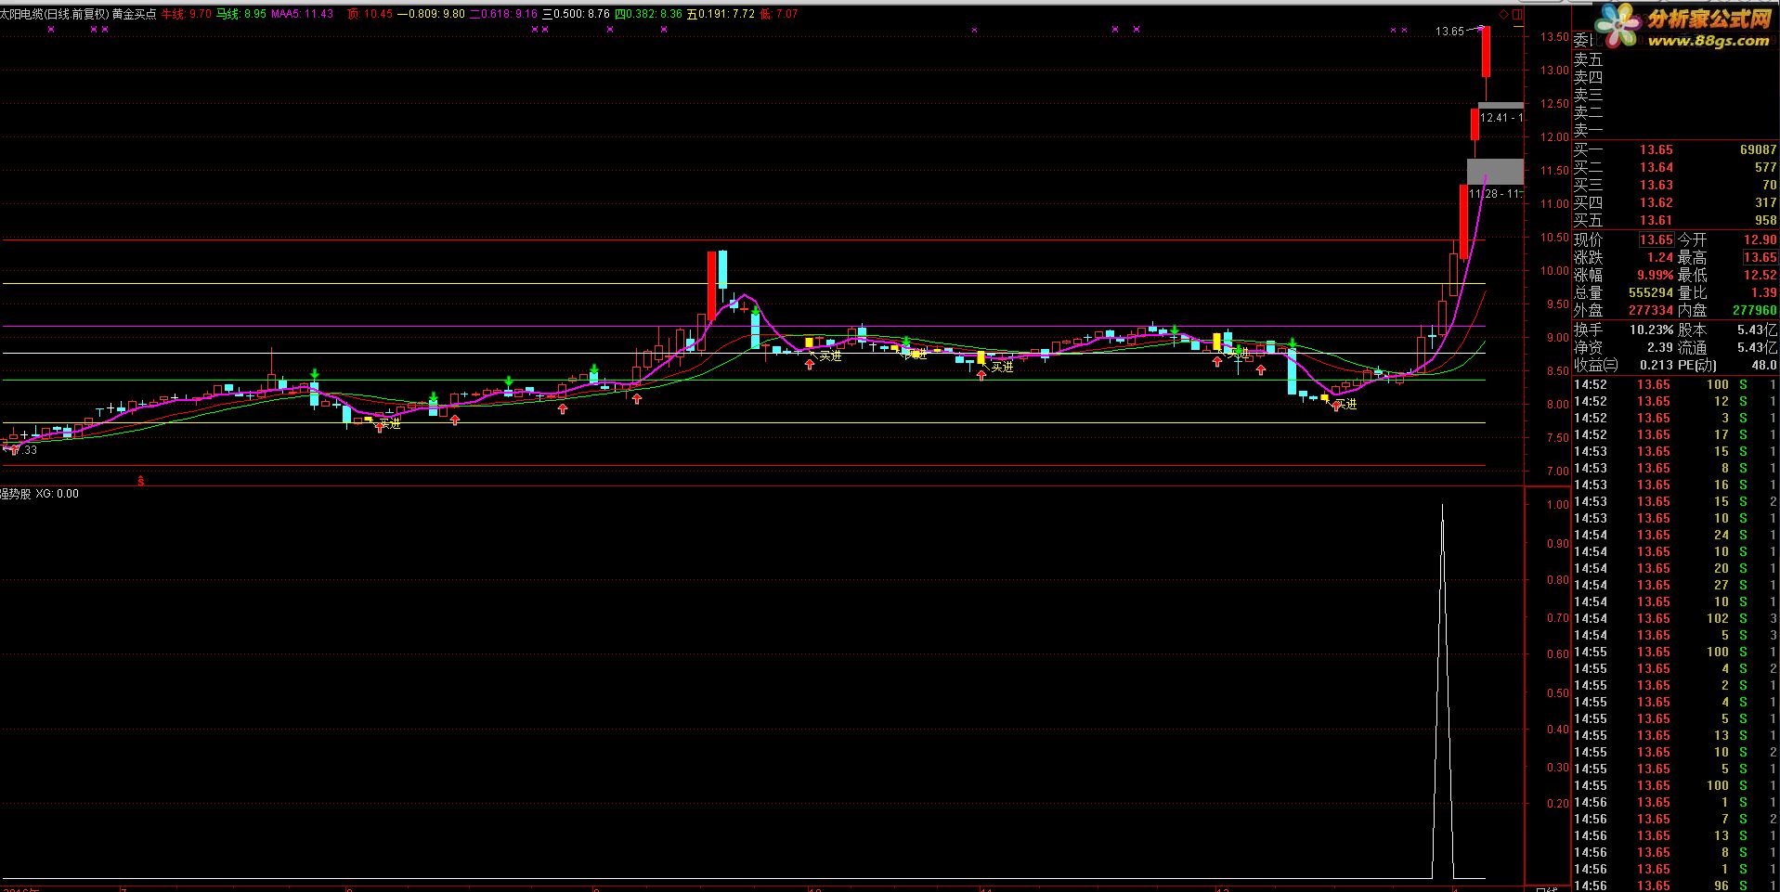Click the 买一 bid row price 13.65

(1656, 149)
